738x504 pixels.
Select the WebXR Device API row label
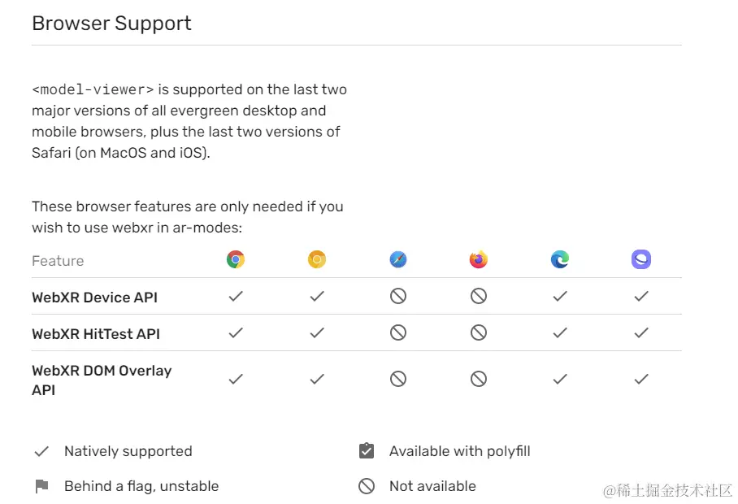click(94, 298)
